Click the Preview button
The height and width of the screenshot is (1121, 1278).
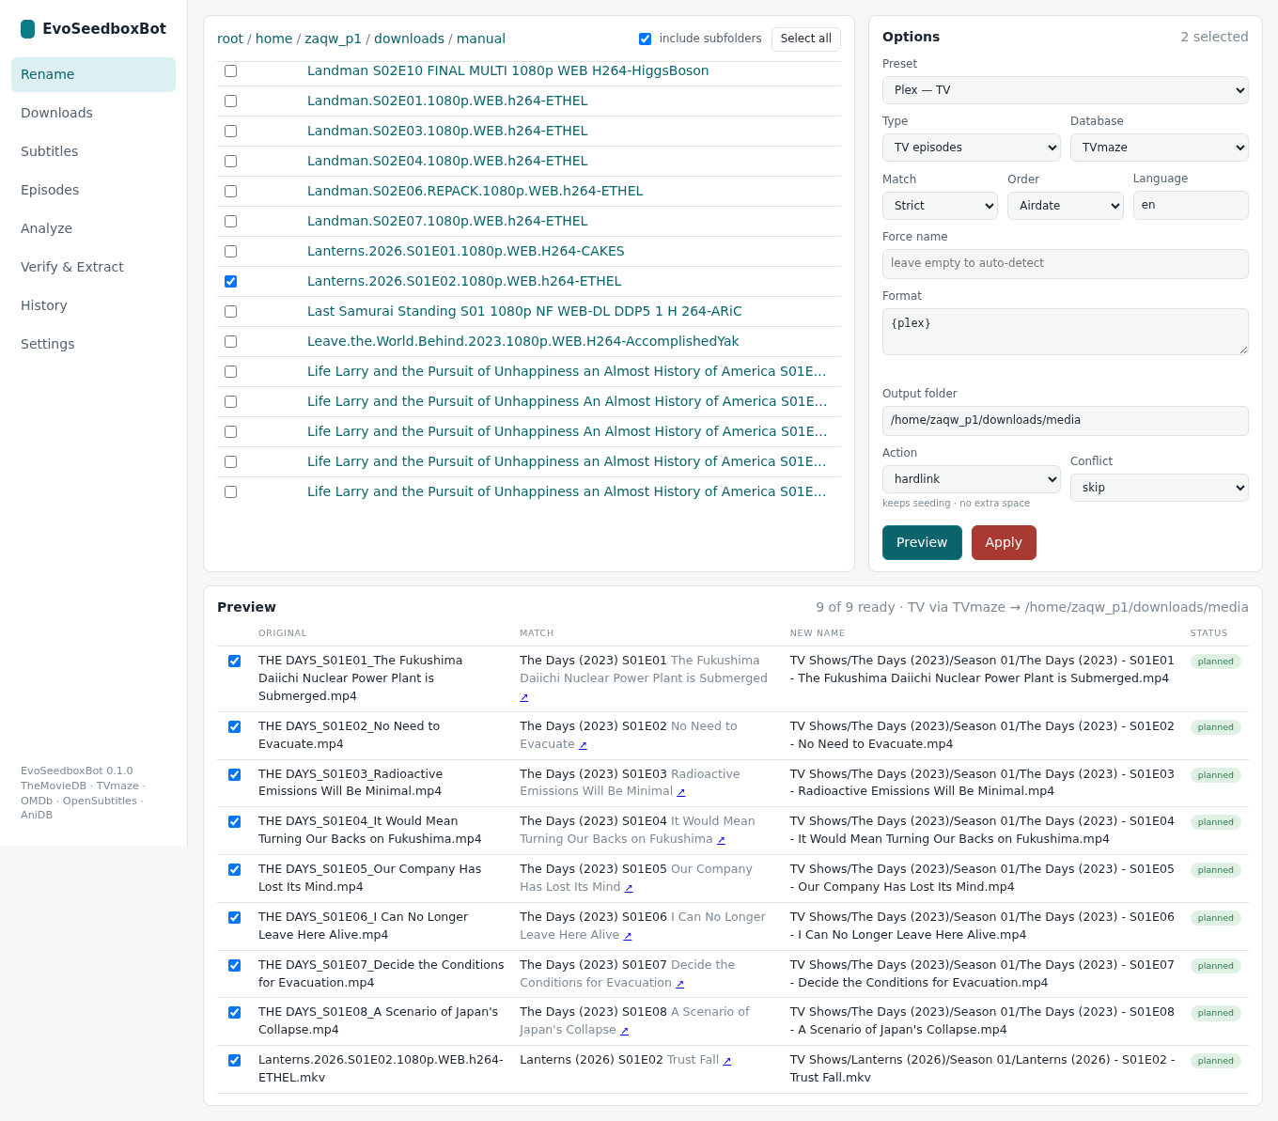[922, 542]
